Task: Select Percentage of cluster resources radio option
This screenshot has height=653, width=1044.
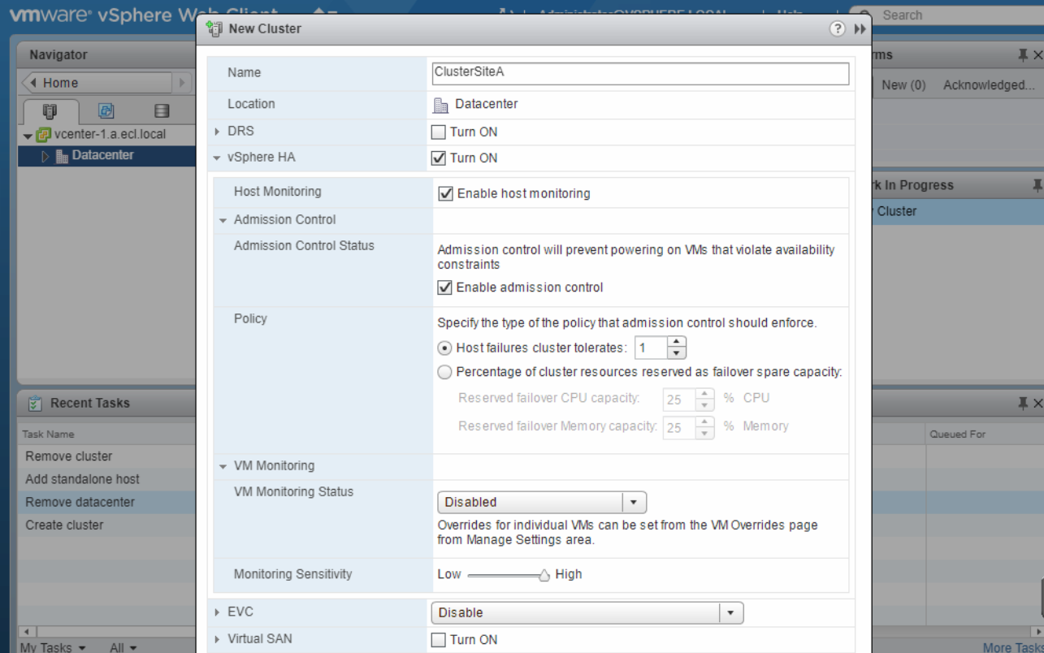Action: click(444, 372)
